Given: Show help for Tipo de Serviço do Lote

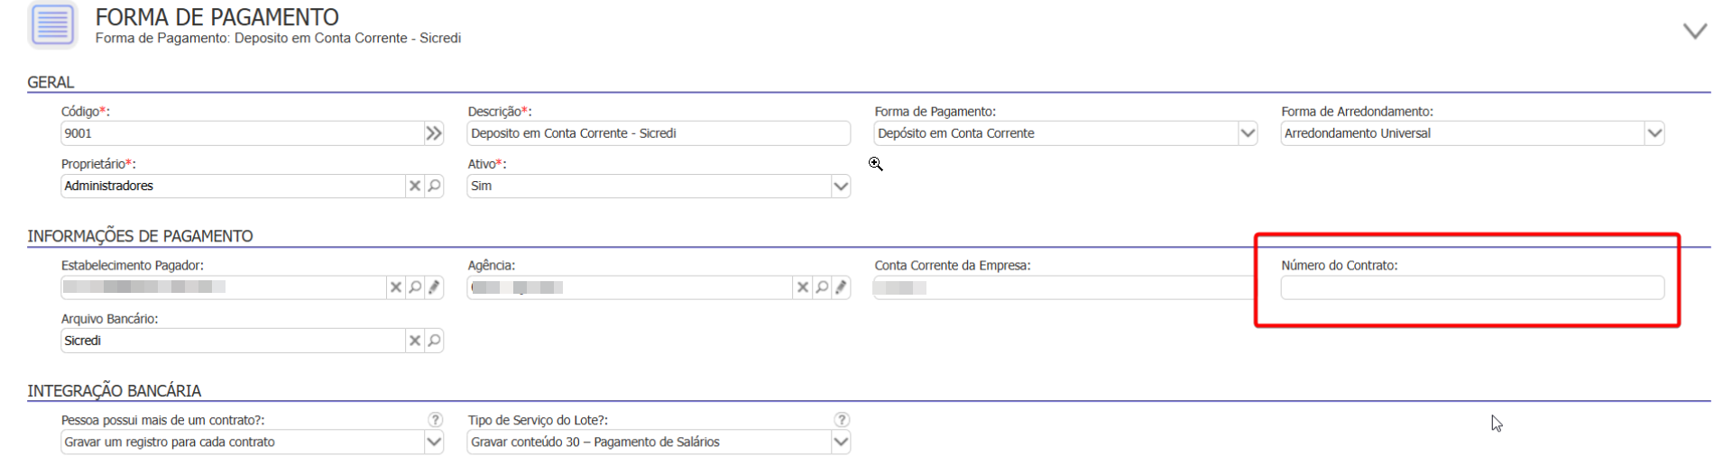Looking at the screenshot, I should 842,420.
